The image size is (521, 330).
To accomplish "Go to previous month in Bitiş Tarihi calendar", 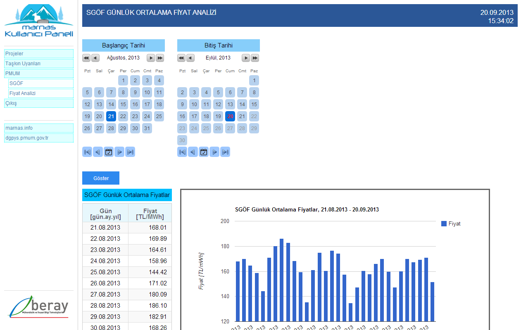I will pos(190,58).
